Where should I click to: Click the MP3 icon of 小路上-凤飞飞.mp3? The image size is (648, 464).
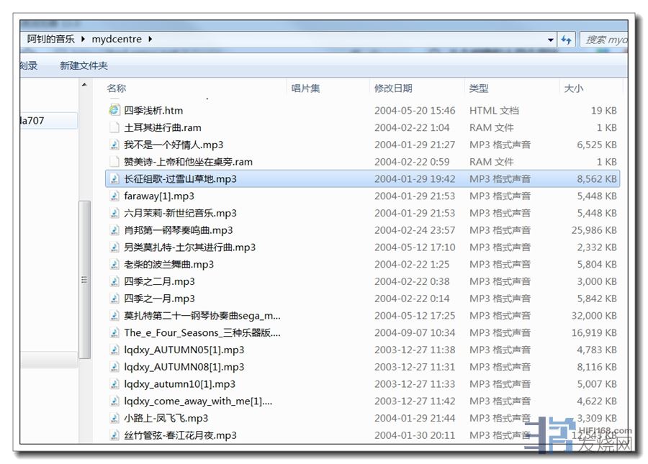(114, 418)
